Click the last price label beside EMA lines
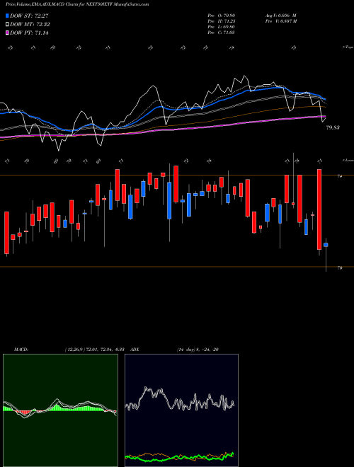 pyautogui.click(x=333, y=128)
